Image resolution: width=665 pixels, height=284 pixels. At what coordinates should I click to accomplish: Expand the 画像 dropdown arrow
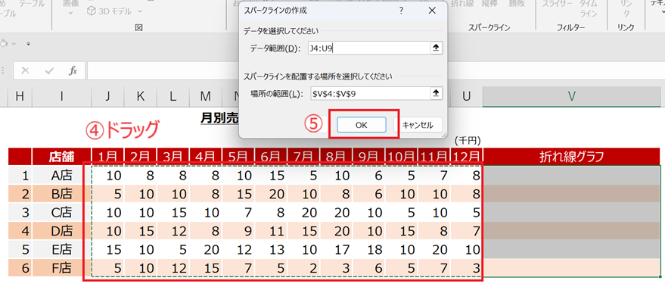pyautogui.click(x=70, y=13)
